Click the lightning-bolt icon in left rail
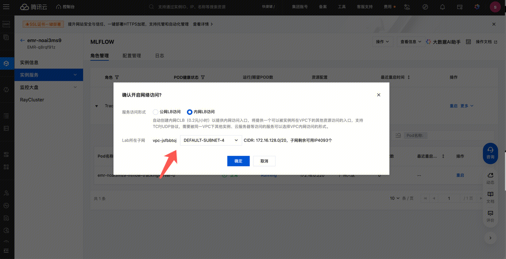Image resolution: width=506 pixels, height=259 pixels. (x=6, y=89)
